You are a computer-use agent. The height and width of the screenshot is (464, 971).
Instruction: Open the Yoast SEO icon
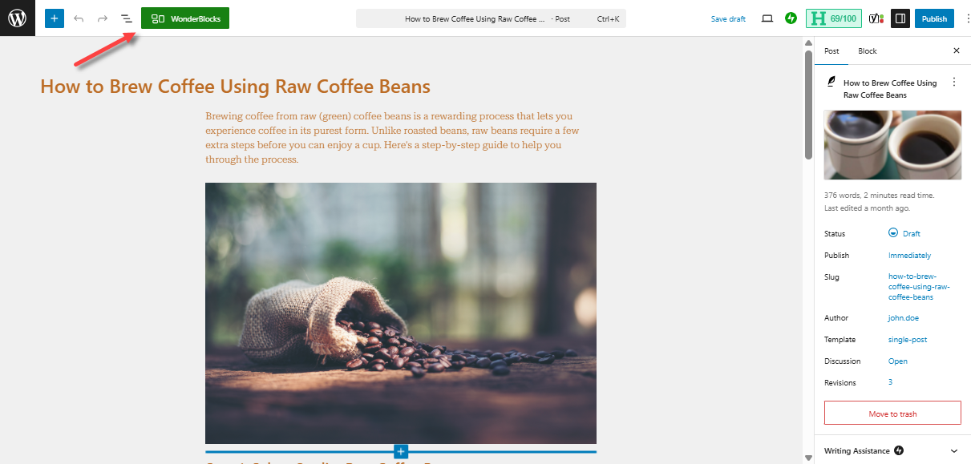click(x=876, y=18)
